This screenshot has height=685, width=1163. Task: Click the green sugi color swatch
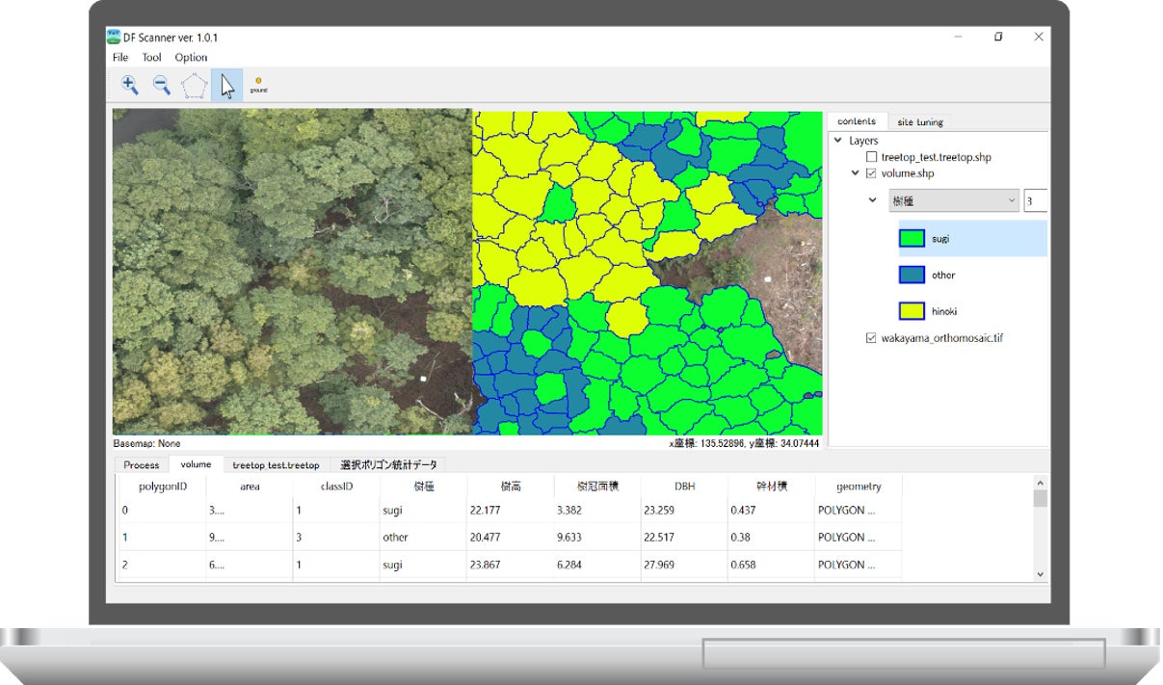click(x=912, y=238)
